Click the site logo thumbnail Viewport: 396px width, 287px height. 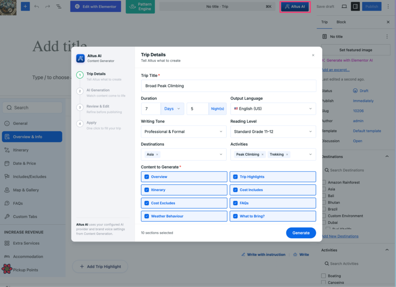click(8, 7)
